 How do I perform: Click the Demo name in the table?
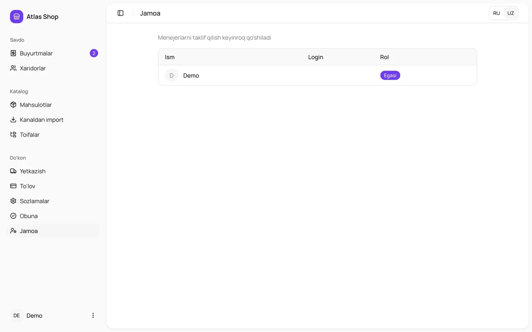pos(191,76)
